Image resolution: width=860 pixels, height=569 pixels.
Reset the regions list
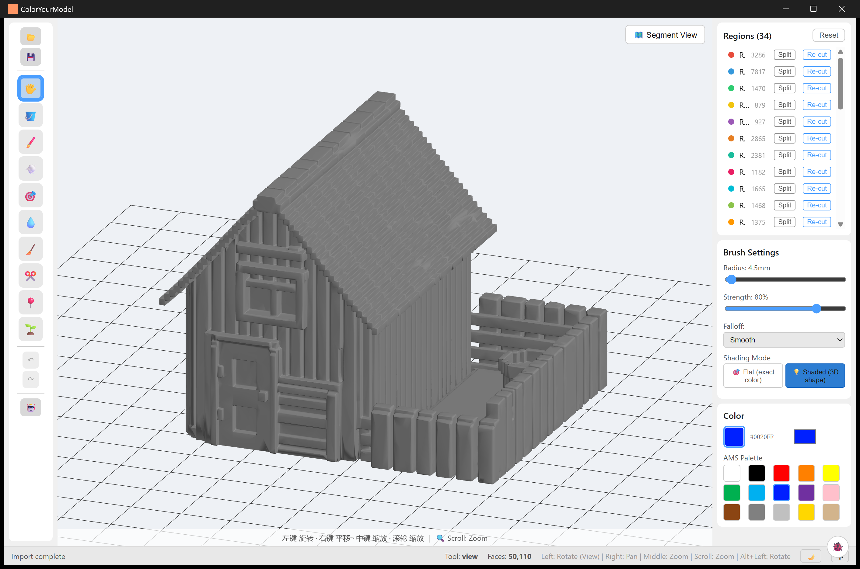(x=828, y=35)
